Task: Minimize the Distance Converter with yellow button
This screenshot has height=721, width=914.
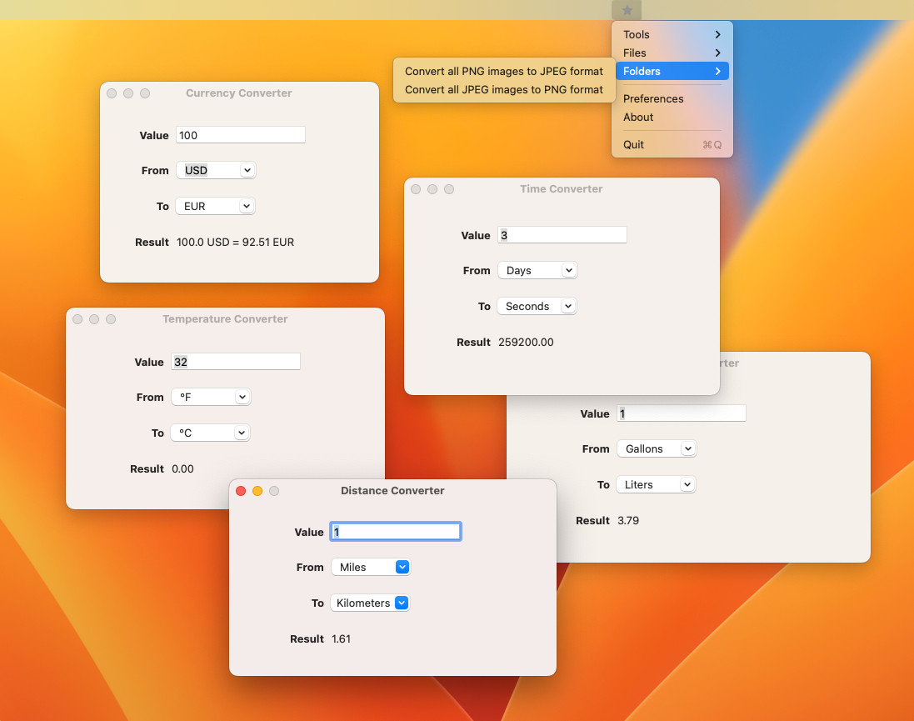Action: pyautogui.click(x=257, y=491)
